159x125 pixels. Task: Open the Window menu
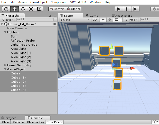(x=95, y=2)
